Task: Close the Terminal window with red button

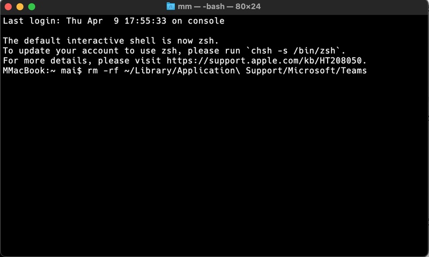Action: tap(8, 7)
